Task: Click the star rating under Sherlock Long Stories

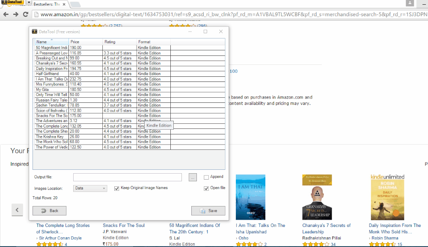Action: tap(50, 244)
